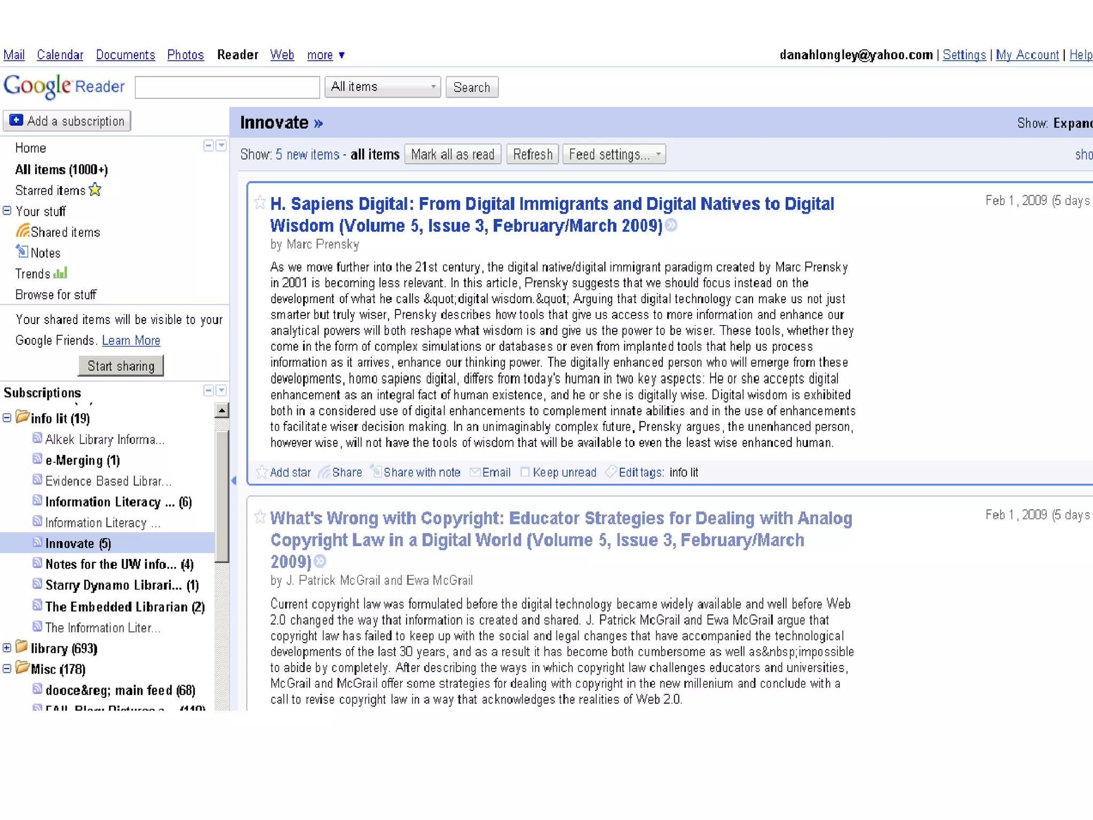
Task: Star the What's Wrong with Copyright article
Action: (260, 517)
